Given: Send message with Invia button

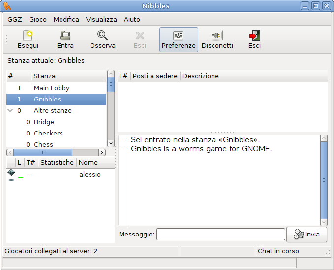Looking at the screenshot, I should 307,235.
